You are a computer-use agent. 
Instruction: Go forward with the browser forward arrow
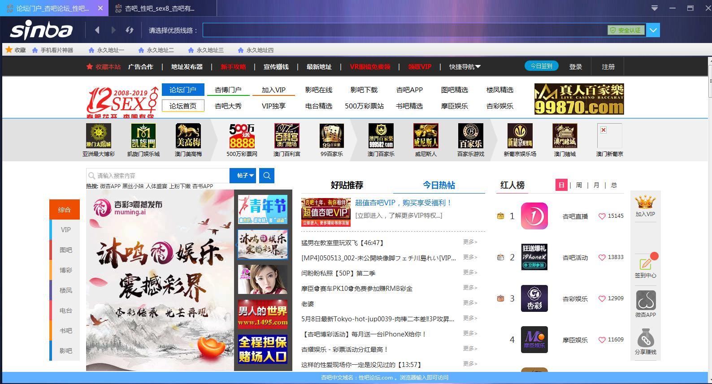tap(113, 30)
